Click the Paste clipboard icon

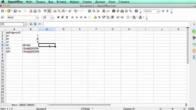click(63, 11)
